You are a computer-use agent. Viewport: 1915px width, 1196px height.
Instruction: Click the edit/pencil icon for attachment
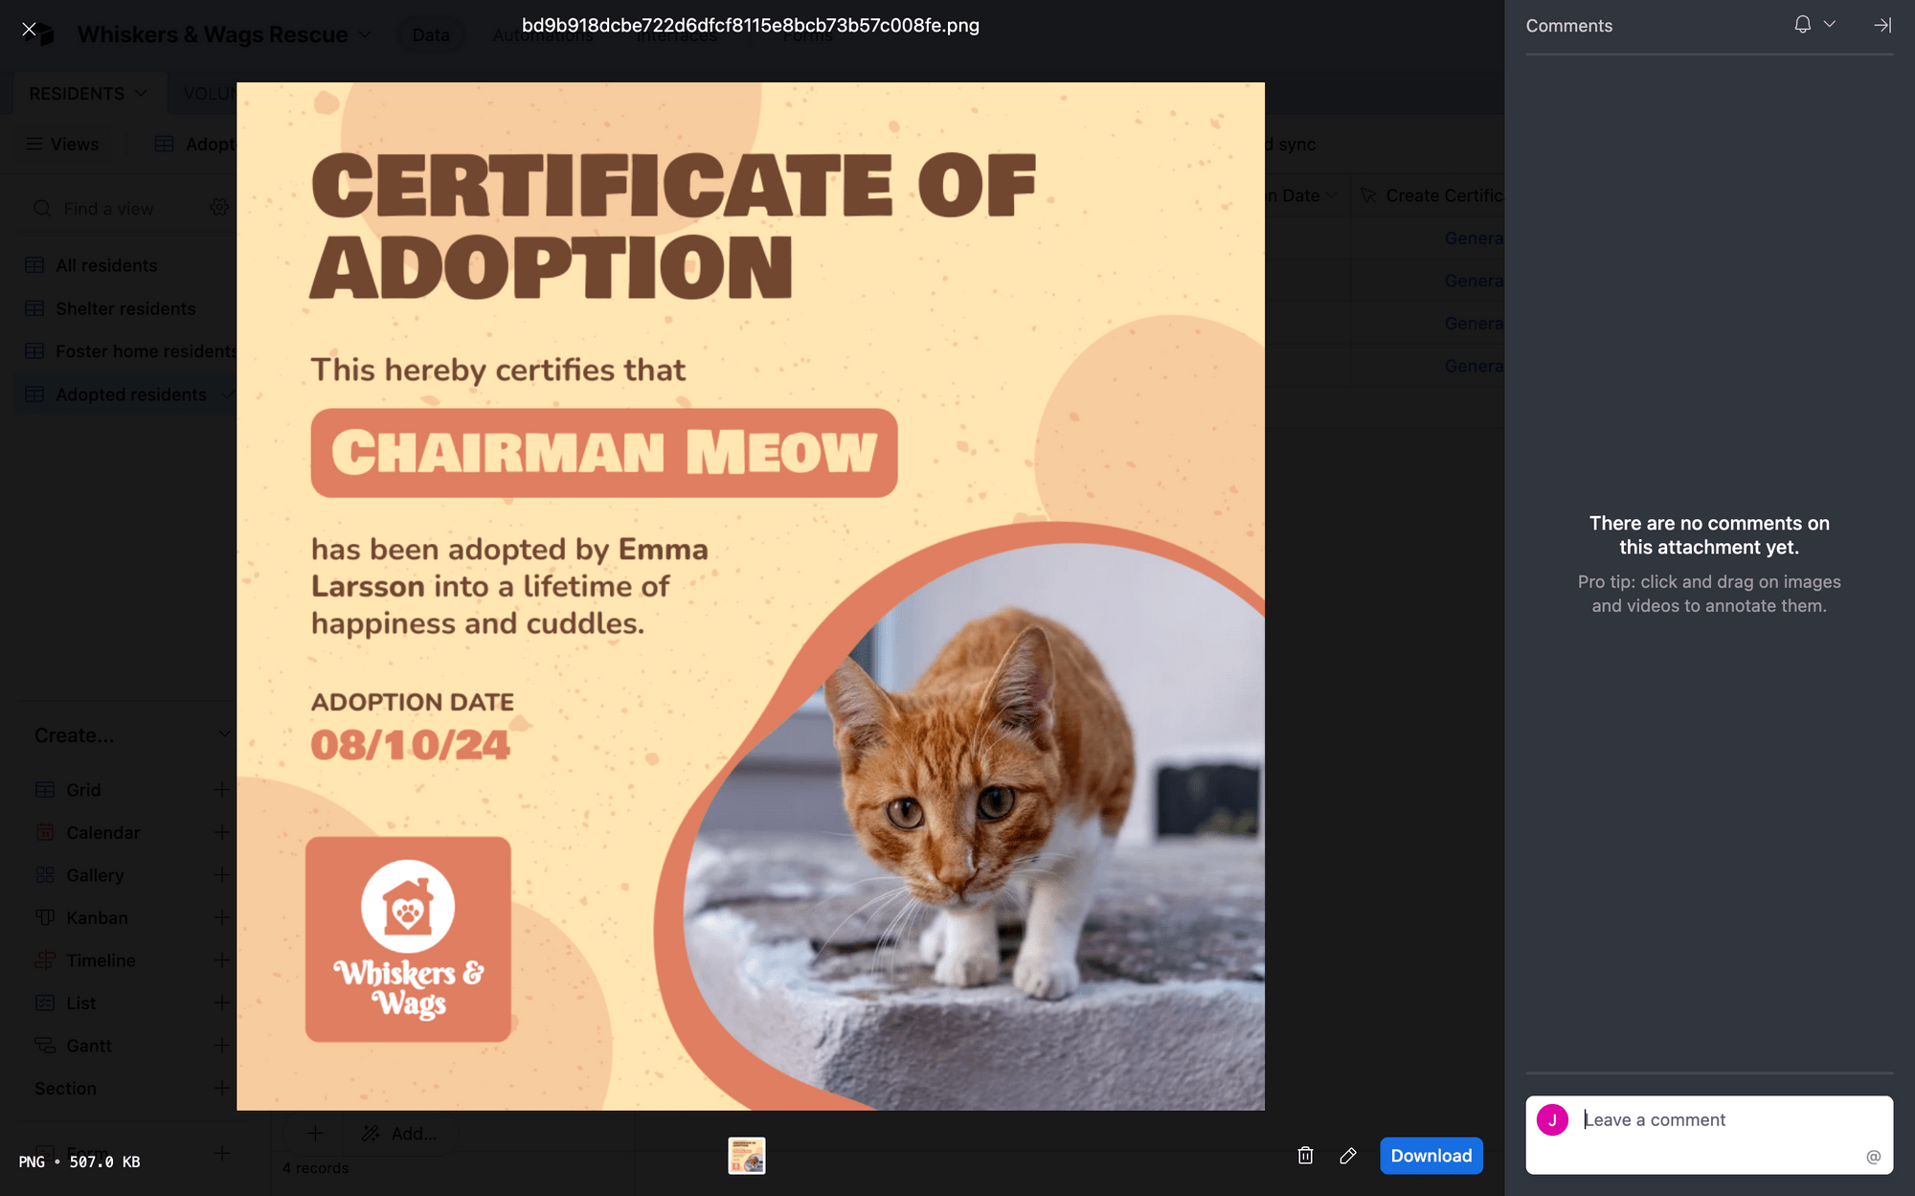[x=1347, y=1156]
